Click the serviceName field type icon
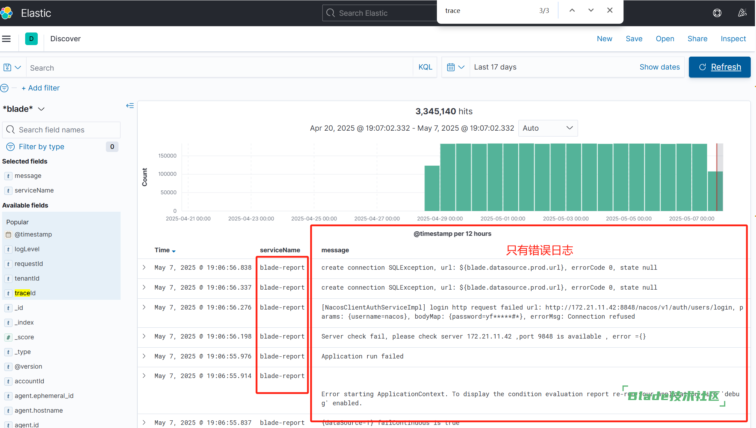The width and height of the screenshot is (756, 428). 8,190
